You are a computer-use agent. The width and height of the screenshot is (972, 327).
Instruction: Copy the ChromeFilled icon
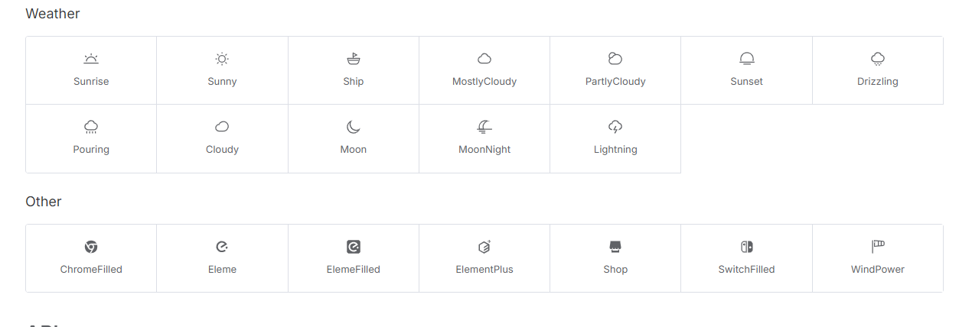pos(91,258)
